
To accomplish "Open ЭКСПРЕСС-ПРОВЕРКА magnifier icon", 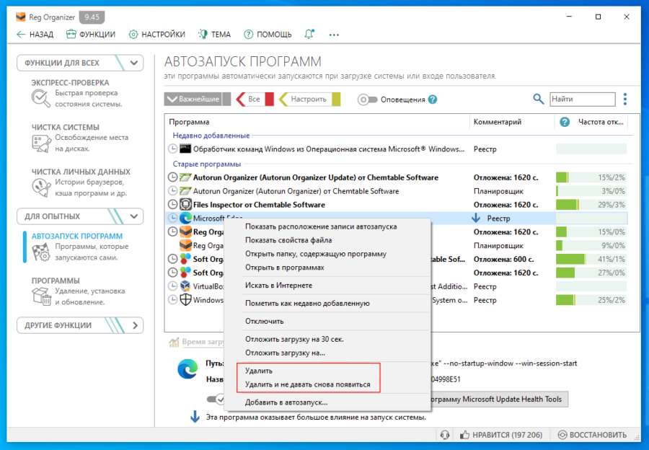I will 40,99.
